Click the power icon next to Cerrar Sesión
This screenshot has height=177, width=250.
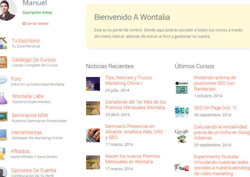click(24, 24)
